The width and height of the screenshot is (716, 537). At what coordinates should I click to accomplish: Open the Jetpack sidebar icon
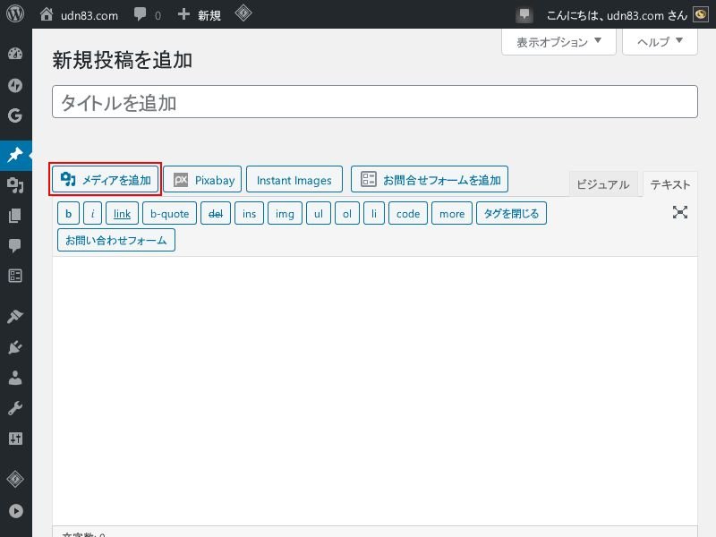[15, 85]
